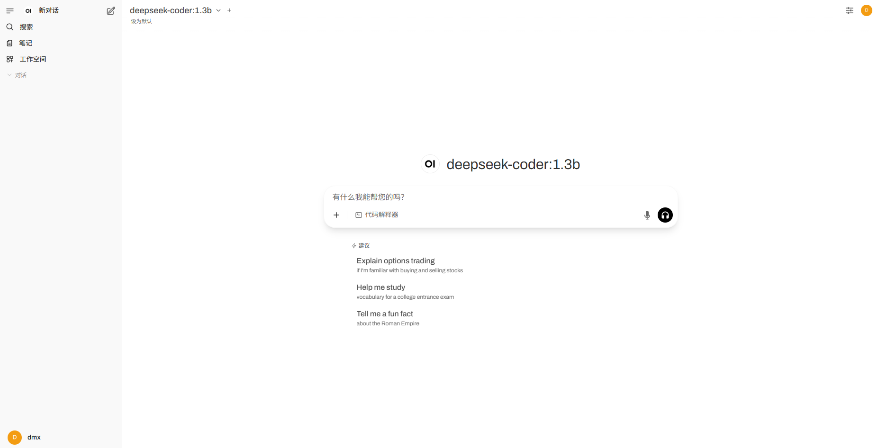This screenshot has width=878, height=448.
Task: Open the user avatar menu at top right
Action: [867, 10]
